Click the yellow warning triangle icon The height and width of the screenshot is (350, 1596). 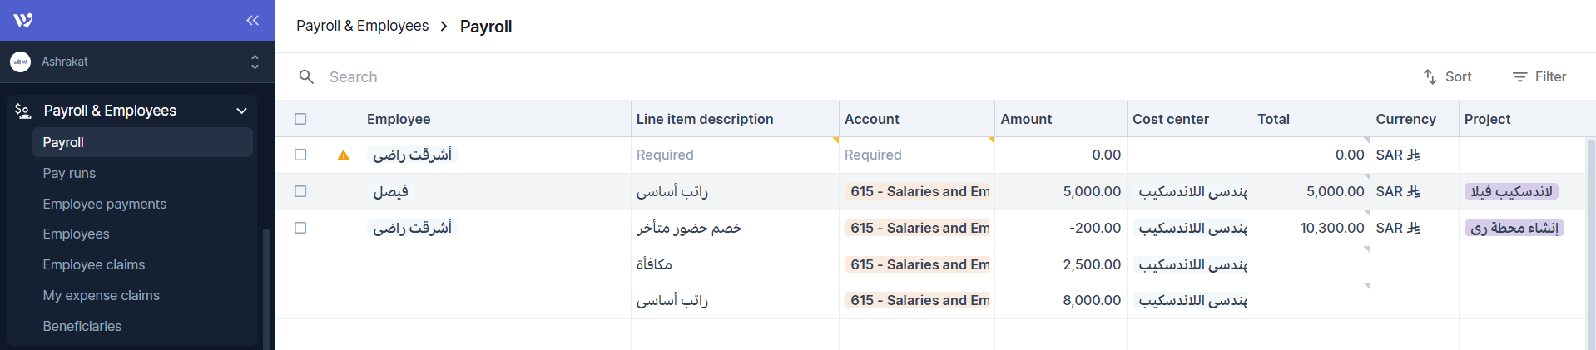(x=343, y=155)
